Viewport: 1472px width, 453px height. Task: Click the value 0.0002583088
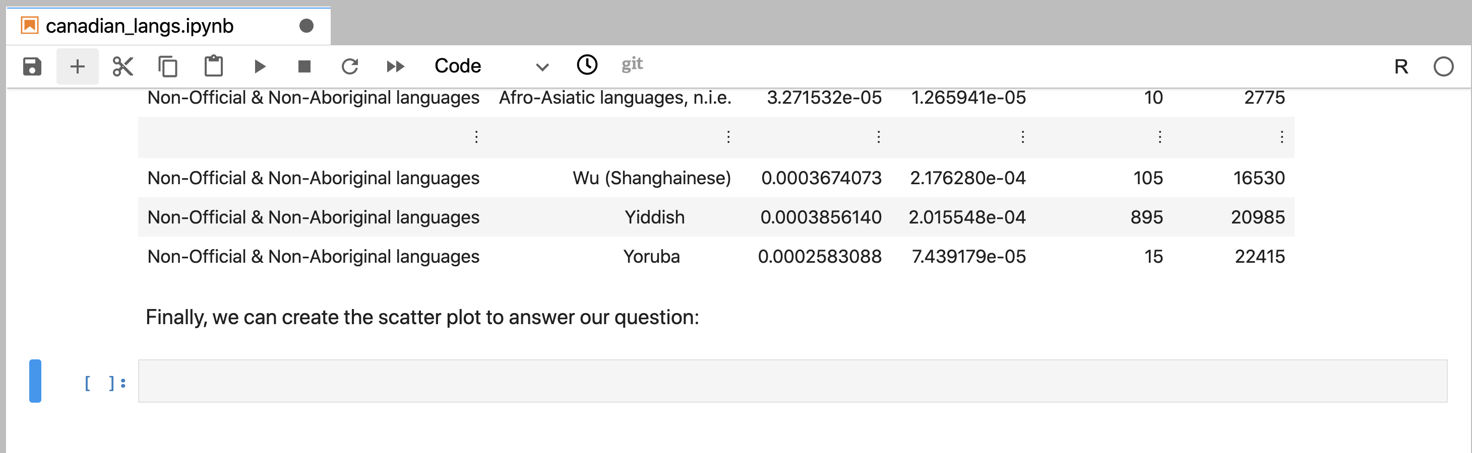point(819,257)
